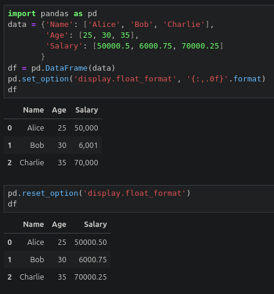This screenshot has width=274, height=294.
Task: Click the 'Name' header in the second table
Action: click(34, 225)
